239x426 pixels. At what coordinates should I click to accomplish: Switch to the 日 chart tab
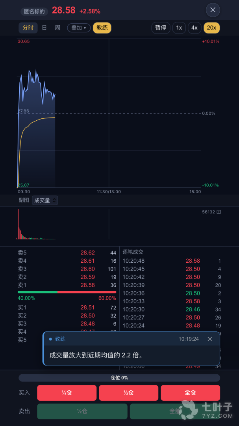tap(44, 28)
